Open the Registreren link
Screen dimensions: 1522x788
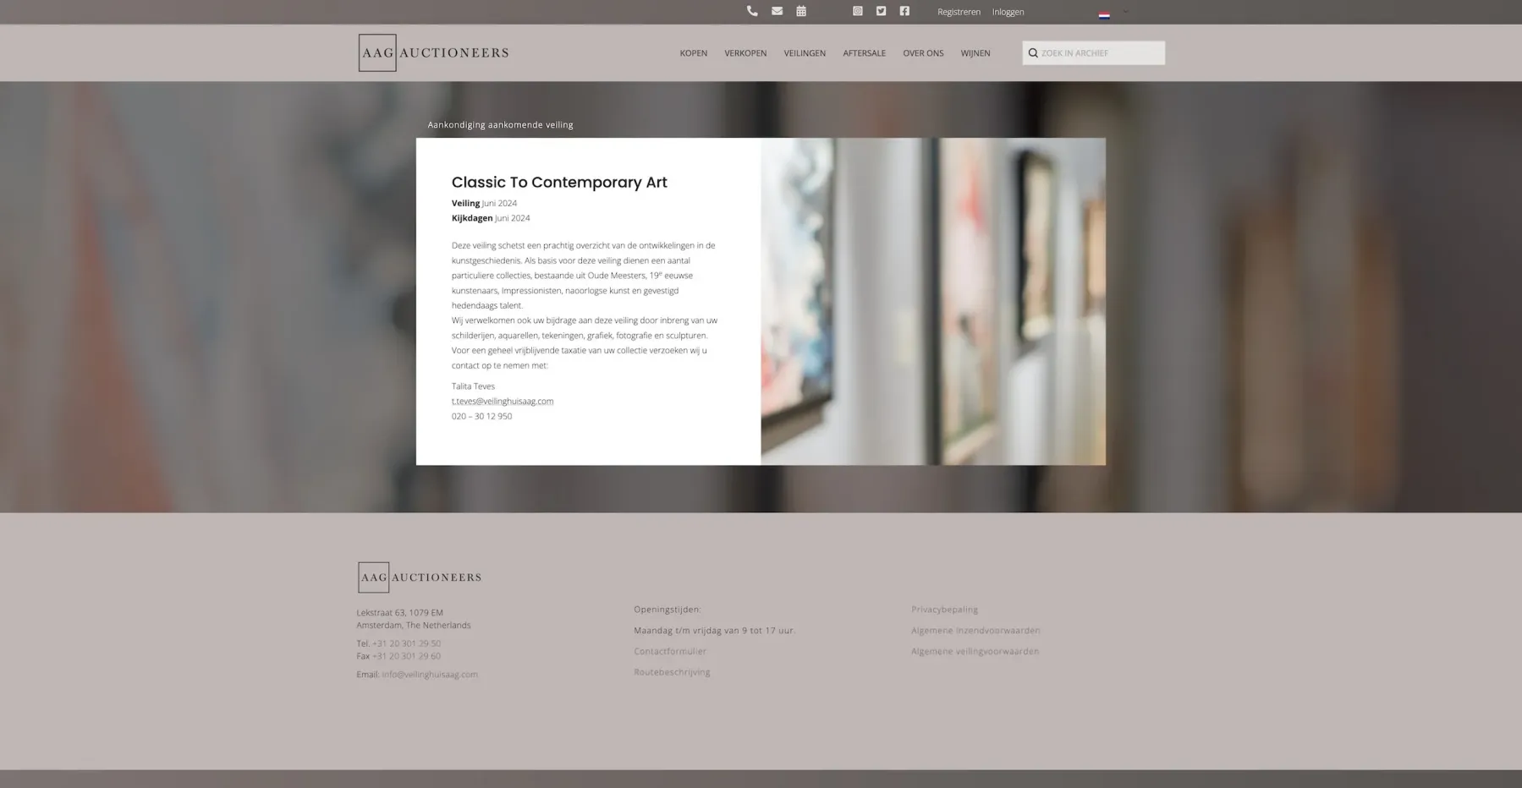point(959,12)
